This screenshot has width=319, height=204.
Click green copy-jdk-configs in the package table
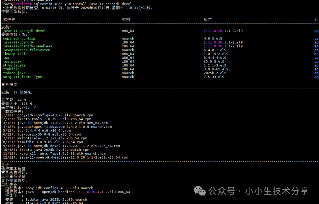(19, 39)
